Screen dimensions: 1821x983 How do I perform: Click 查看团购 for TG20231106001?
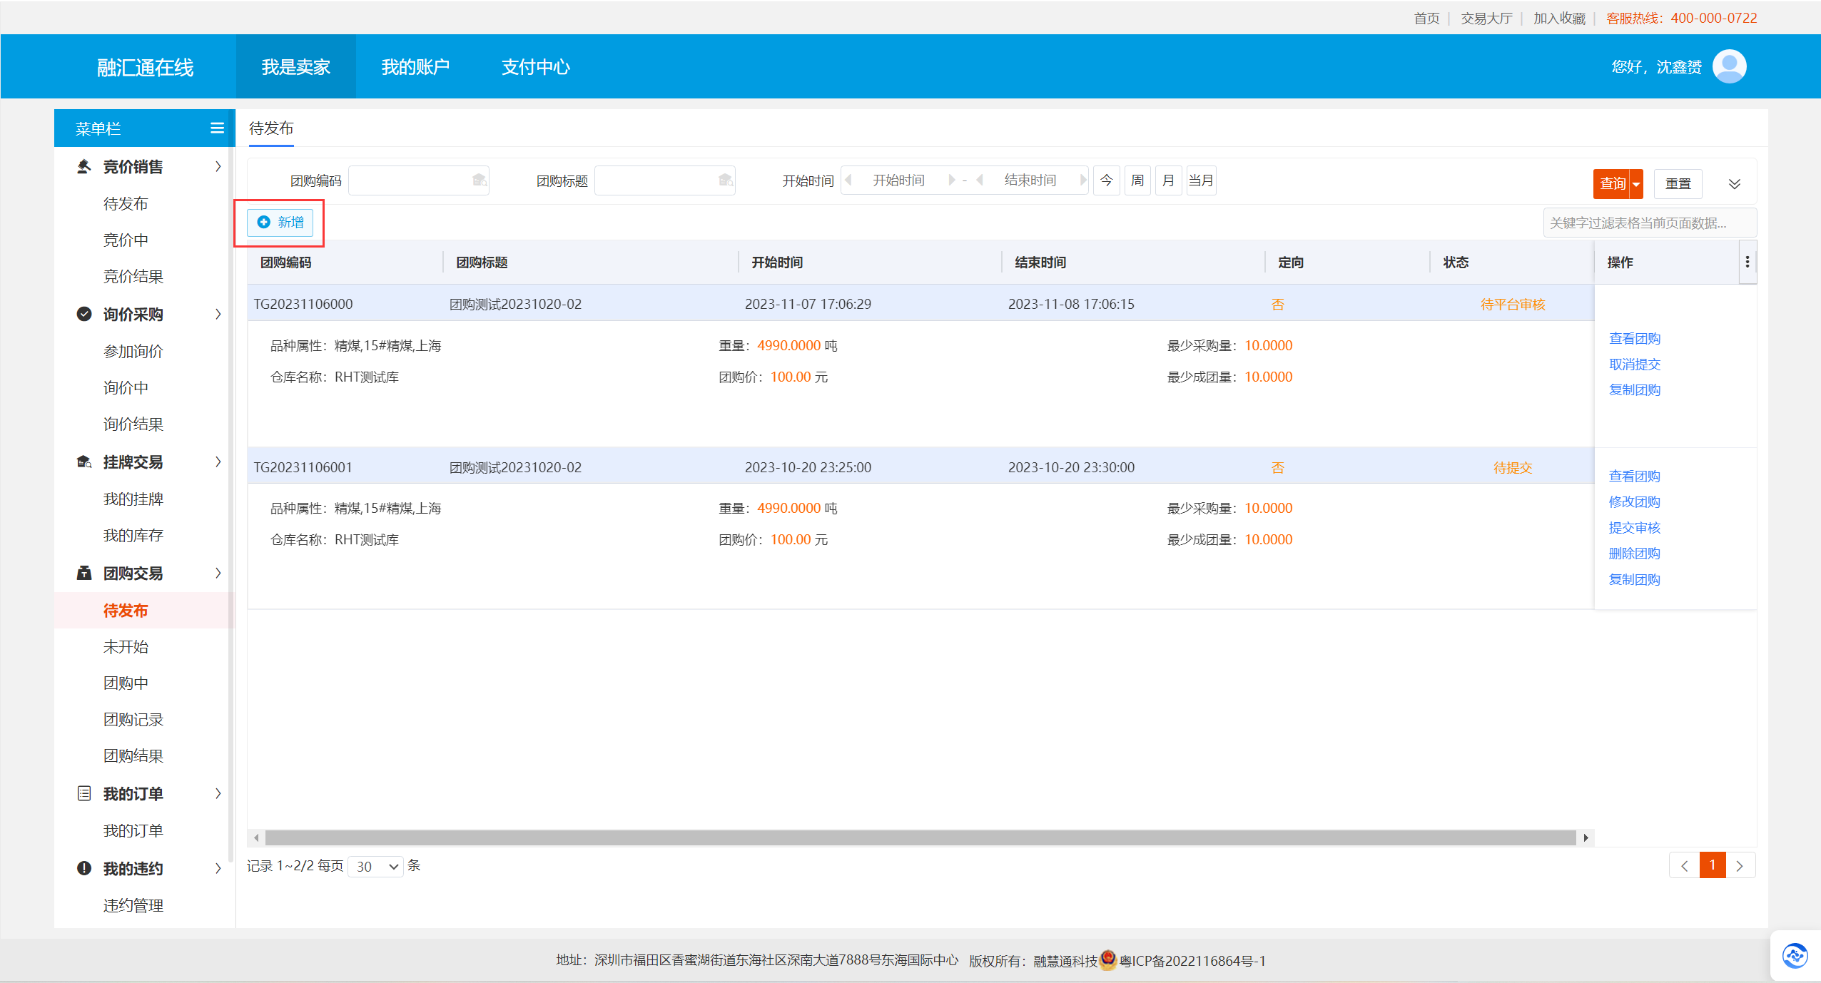[1635, 476]
